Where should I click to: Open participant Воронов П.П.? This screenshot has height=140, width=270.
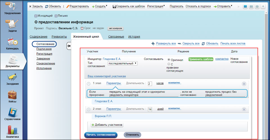103,116
